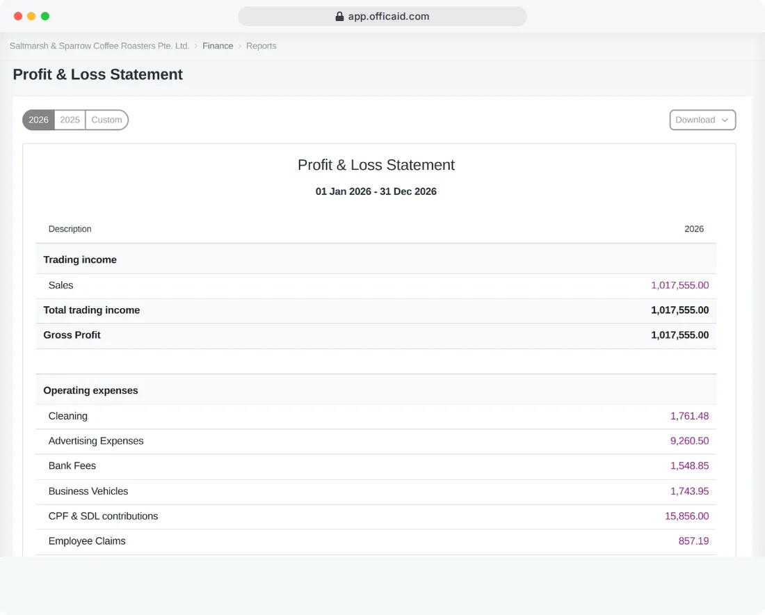
Task: Click the yellow minimize window button
Action: click(x=32, y=17)
